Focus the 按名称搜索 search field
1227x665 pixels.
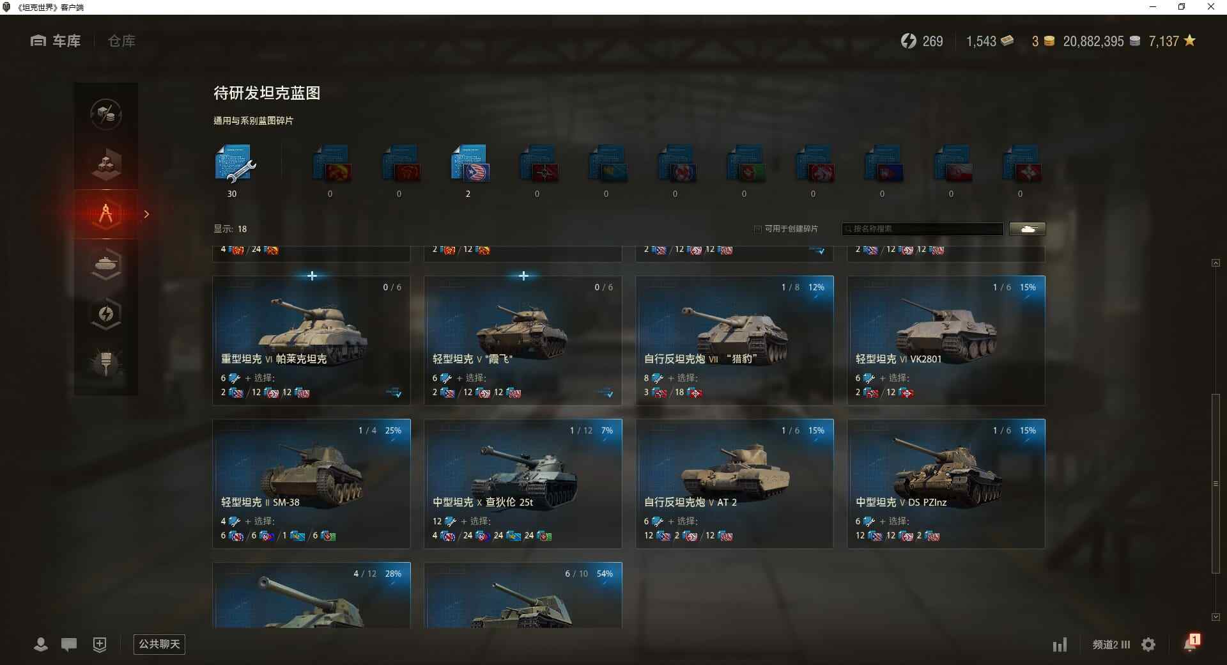[922, 229]
